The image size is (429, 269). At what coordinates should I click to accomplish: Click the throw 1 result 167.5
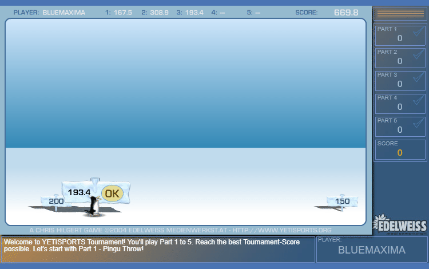(x=122, y=13)
